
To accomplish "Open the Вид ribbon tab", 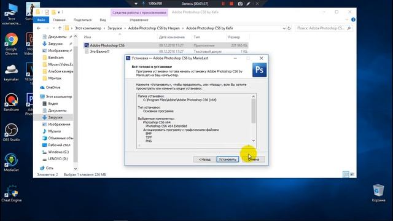I will [103, 20].
